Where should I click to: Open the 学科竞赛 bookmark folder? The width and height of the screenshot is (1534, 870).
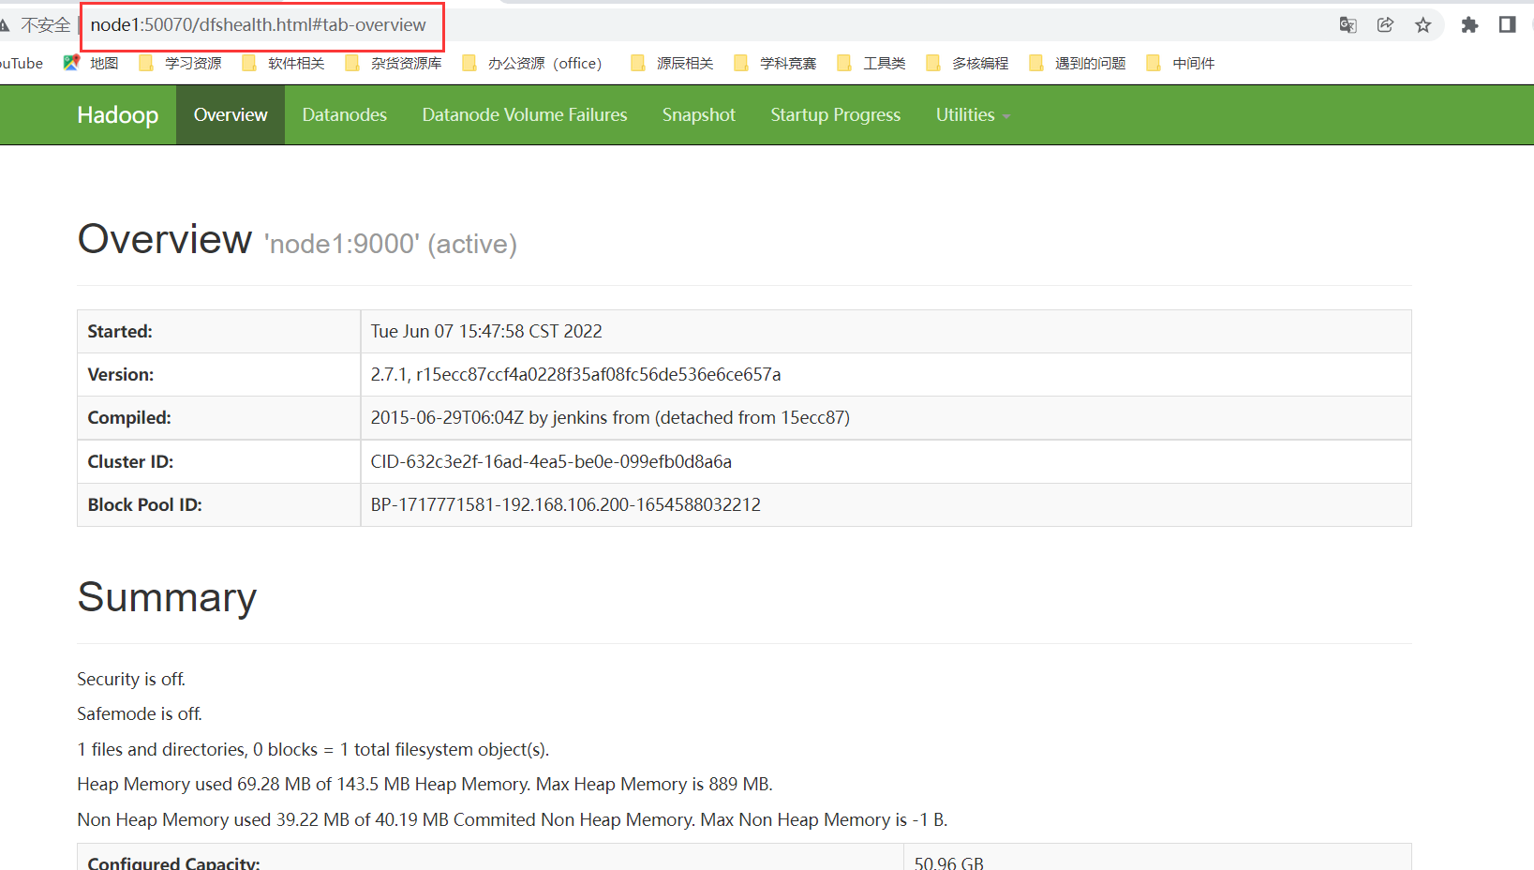click(775, 63)
